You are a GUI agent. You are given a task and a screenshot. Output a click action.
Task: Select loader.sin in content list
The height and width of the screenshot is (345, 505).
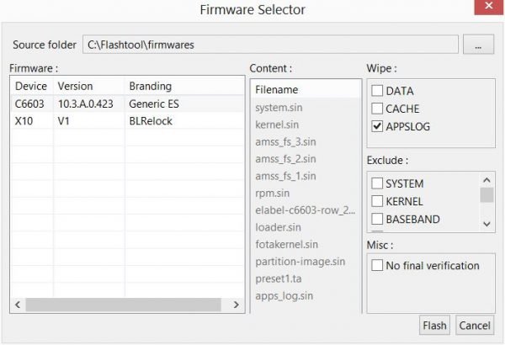(x=279, y=227)
